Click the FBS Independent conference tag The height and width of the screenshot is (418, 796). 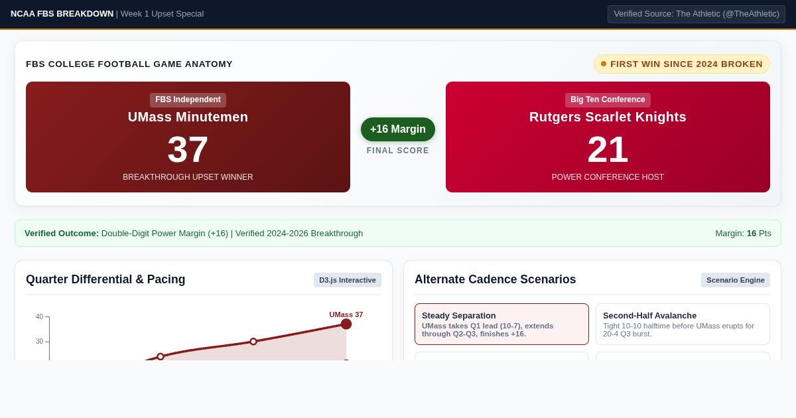(x=188, y=100)
